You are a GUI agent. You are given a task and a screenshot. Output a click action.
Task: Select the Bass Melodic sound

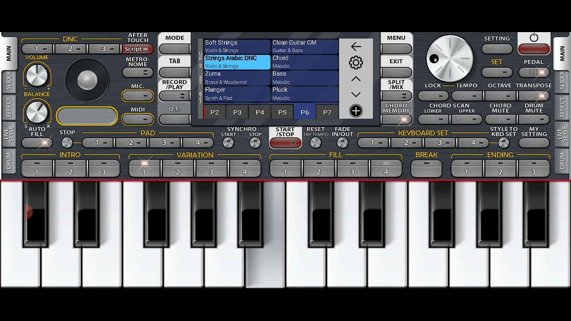tap(305, 78)
